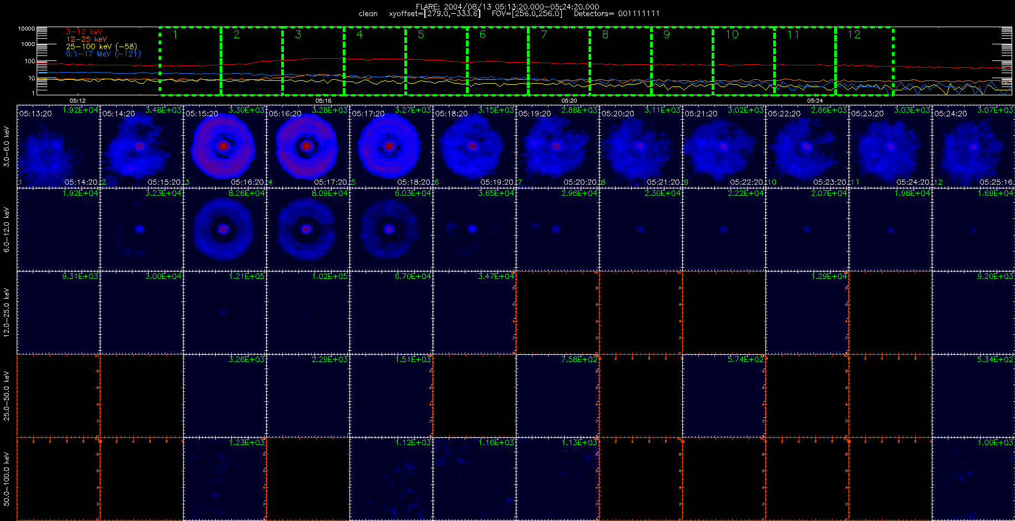Viewport: 1015px width, 521px height.
Task: Click the 05:16 time axis label
Action: (323, 100)
